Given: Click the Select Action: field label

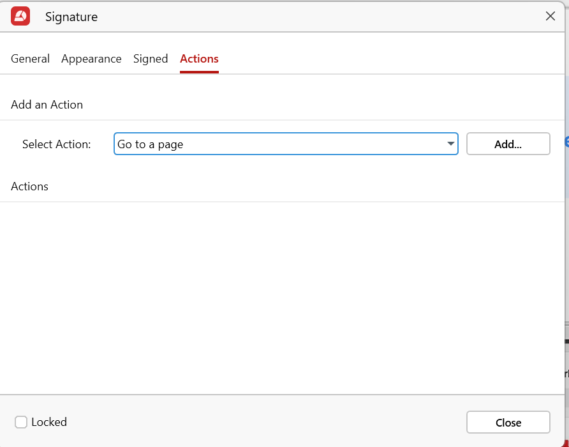Looking at the screenshot, I should click(57, 144).
